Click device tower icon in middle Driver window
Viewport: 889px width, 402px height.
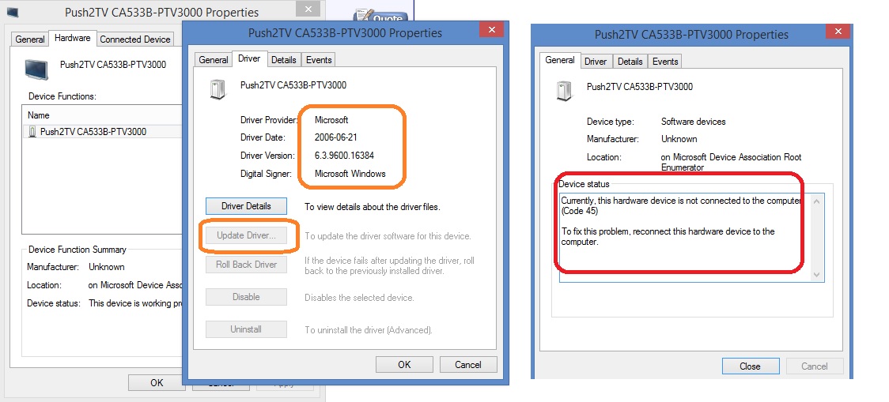[x=217, y=90]
